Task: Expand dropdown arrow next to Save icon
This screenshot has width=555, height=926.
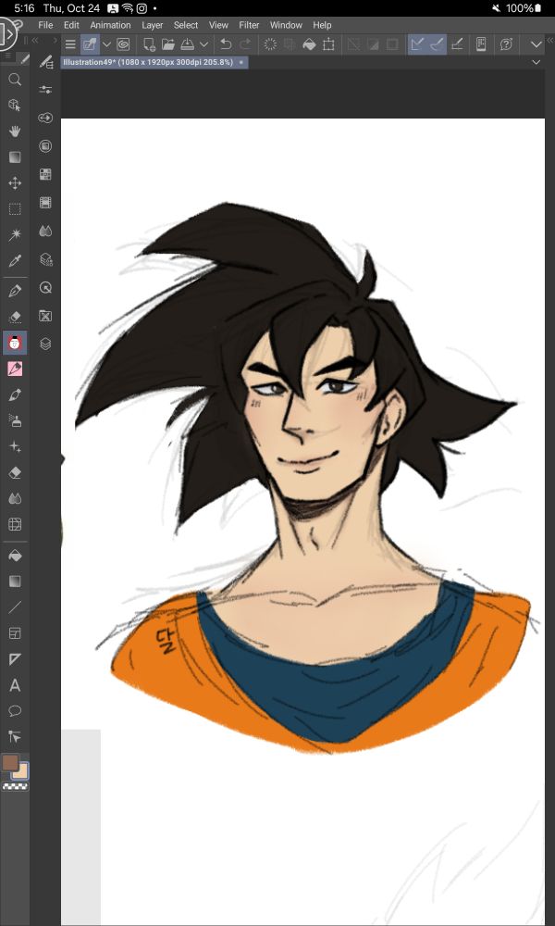Action: [204, 44]
